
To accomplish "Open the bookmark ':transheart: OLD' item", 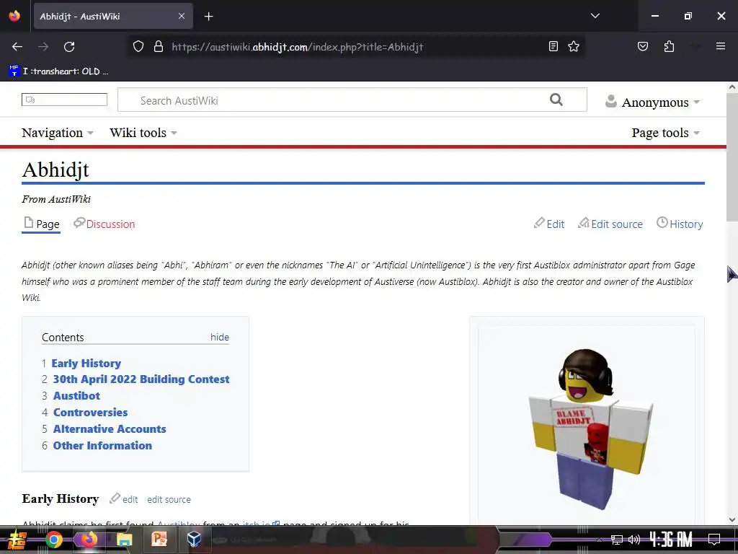I will pyautogui.click(x=58, y=71).
